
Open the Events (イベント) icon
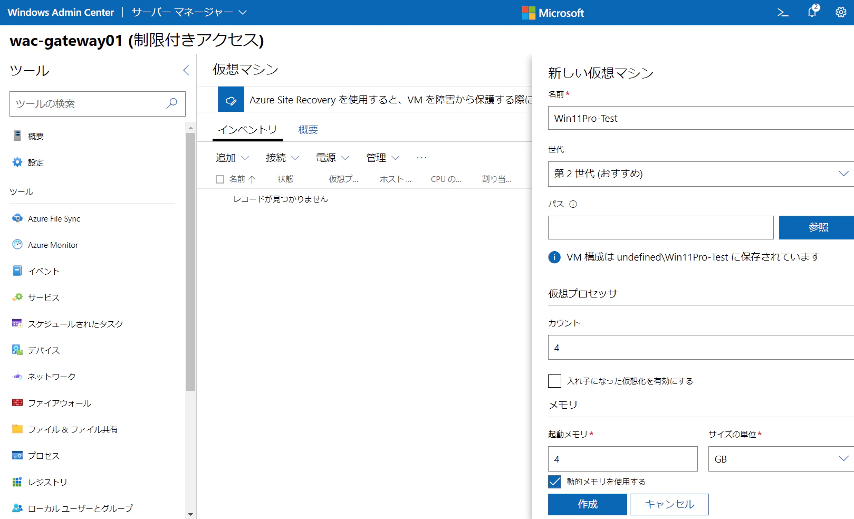pos(17,271)
